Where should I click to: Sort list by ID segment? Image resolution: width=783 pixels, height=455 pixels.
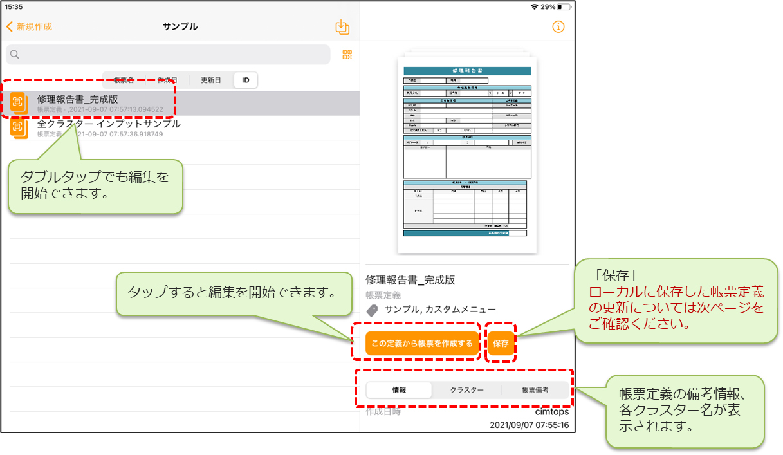[x=246, y=80]
